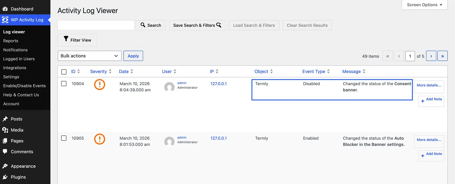Click the Appearance paintbrush icon
Image resolution: width=455 pixels, height=184 pixels.
(x=6, y=166)
